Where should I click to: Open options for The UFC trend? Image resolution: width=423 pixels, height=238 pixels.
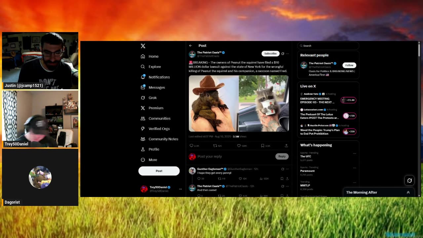tap(355, 153)
